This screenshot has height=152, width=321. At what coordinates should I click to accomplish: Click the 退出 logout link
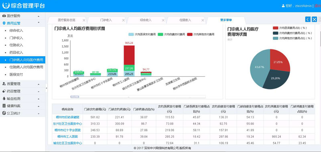click(317, 6)
